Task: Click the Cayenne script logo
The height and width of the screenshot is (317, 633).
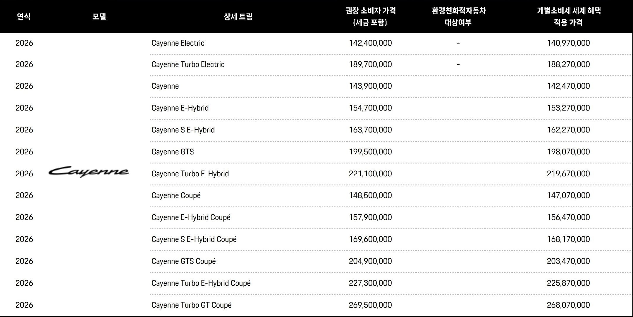Action: tap(89, 172)
